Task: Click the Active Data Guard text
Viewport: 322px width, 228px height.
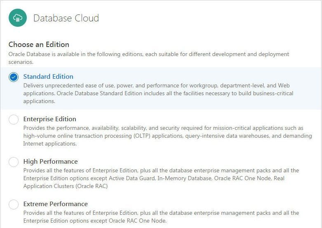Action: 132,178
